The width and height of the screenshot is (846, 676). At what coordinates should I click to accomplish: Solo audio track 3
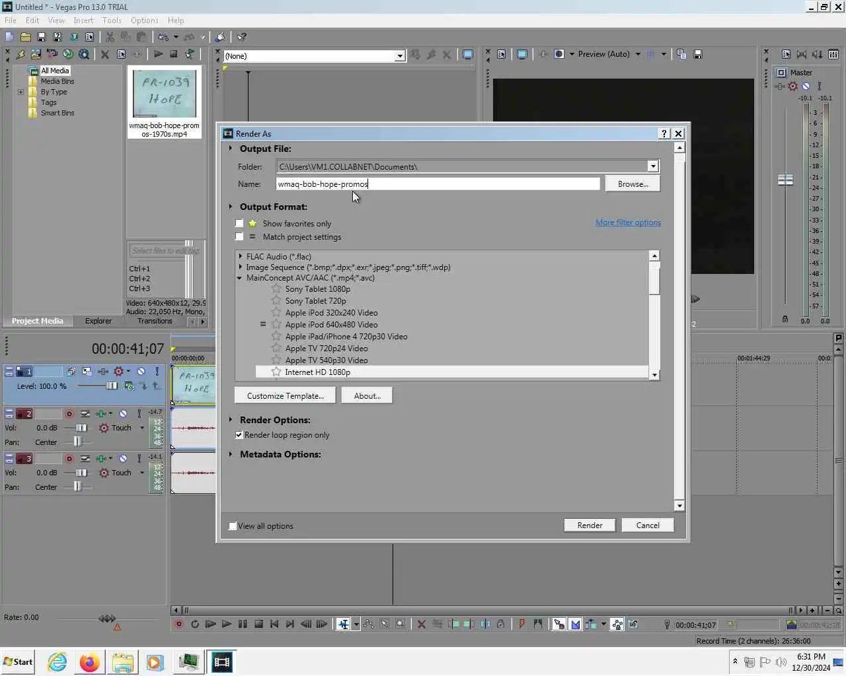pos(139,459)
